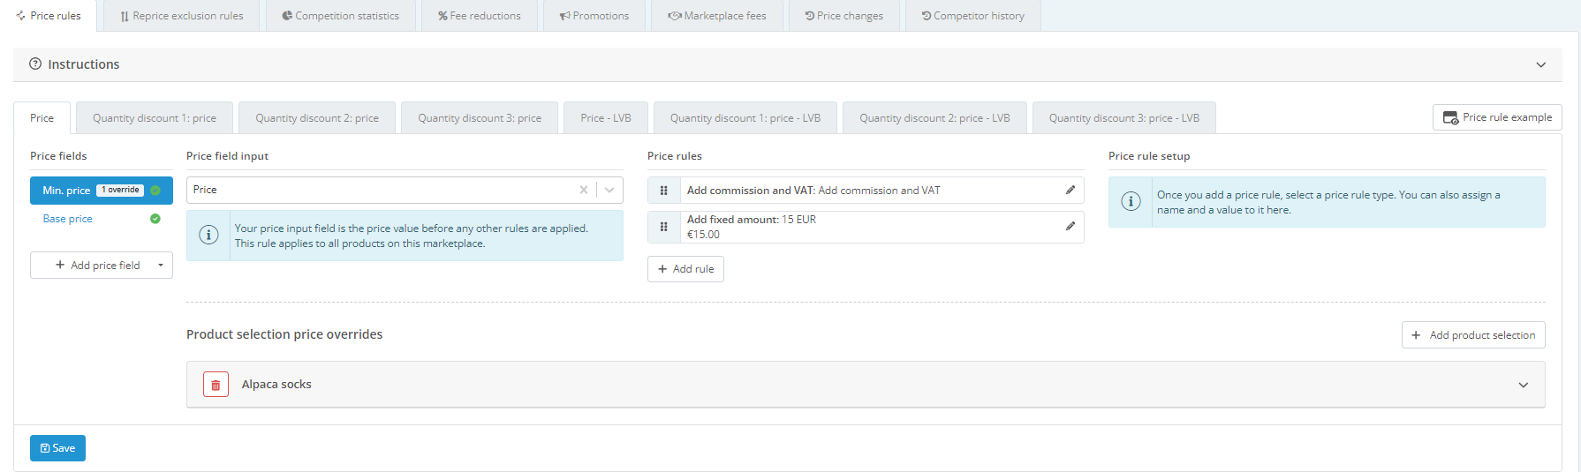
Task: Delete the Alpaca socks override with trash icon
Action: 216,385
